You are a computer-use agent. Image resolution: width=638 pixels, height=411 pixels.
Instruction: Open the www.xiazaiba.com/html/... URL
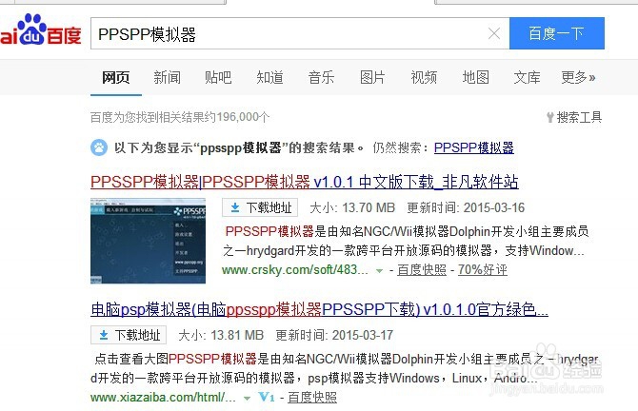163,397
